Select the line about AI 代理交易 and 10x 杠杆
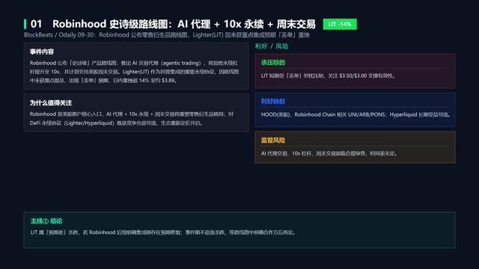Screen dimensions: 479x269 (329, 153)
